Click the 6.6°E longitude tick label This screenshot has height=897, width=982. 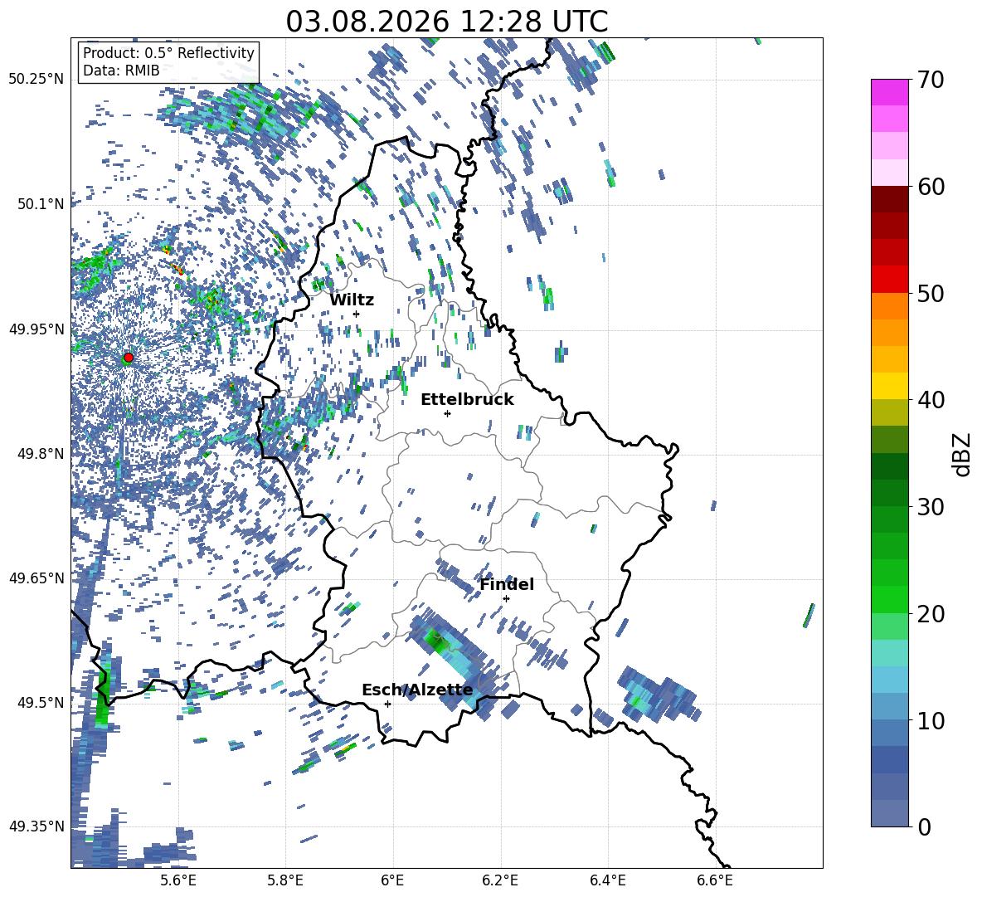(715, 880)
